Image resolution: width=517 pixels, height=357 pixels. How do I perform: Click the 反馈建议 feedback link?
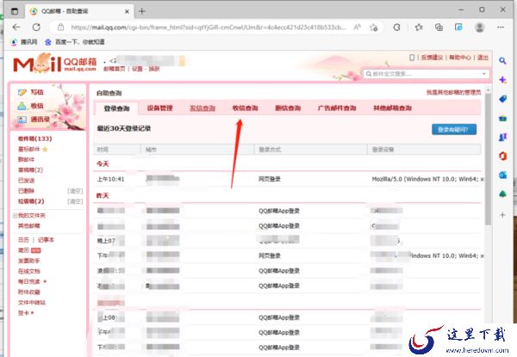[432, 58]
